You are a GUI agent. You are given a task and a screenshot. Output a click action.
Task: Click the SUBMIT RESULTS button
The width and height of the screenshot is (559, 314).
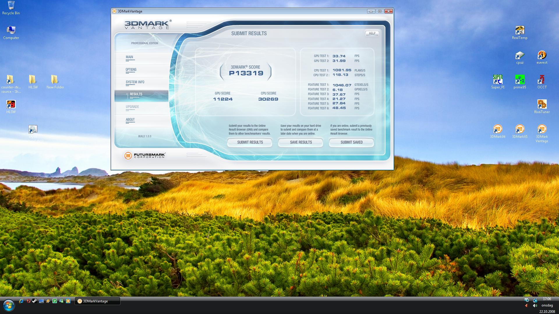click(x=250, y=142)
